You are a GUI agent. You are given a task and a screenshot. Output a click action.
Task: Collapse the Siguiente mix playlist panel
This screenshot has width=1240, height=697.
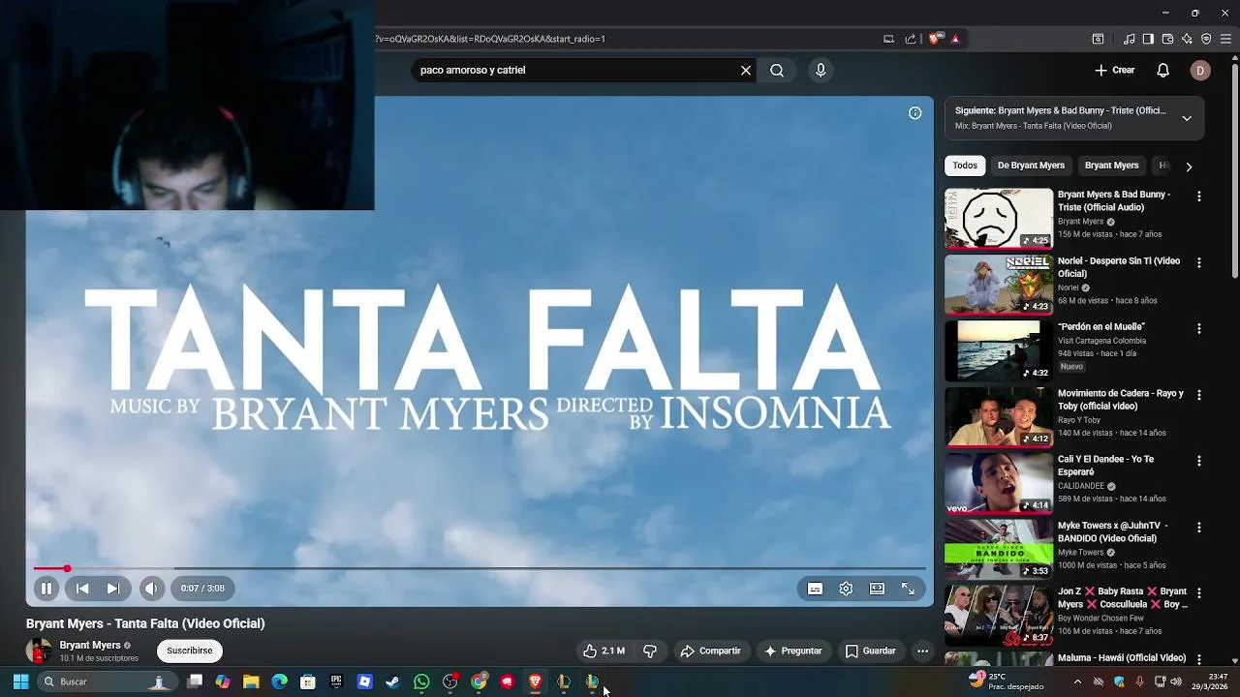pyautogui.click(x=1187, y=118)
